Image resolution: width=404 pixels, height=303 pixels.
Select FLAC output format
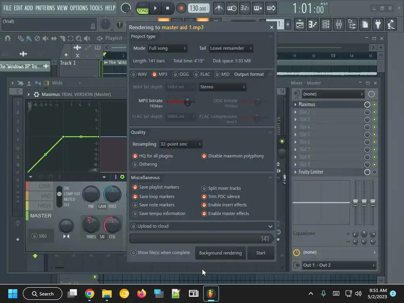[x=202, y=74]
